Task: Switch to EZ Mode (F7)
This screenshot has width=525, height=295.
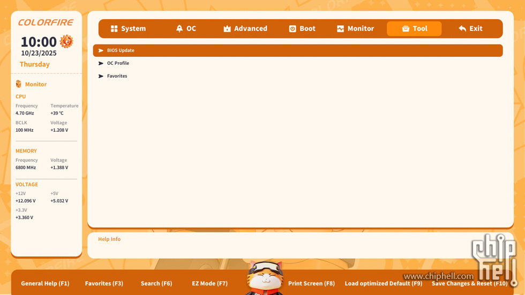Action: point(209,283)
